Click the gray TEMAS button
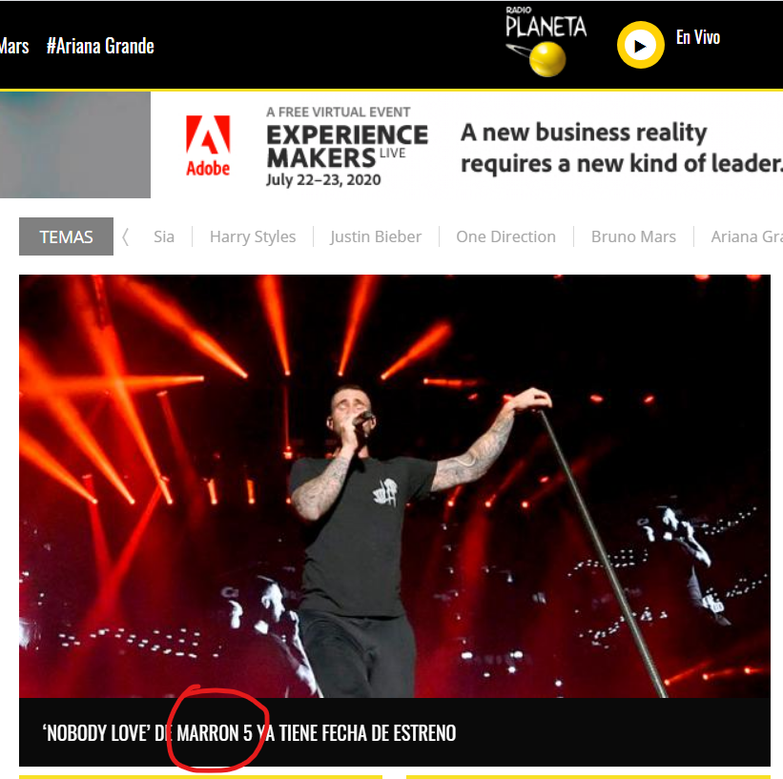Image resolution: width=783 pixels, height=779 pixels. pyautogui.click(x=66, y=236)
